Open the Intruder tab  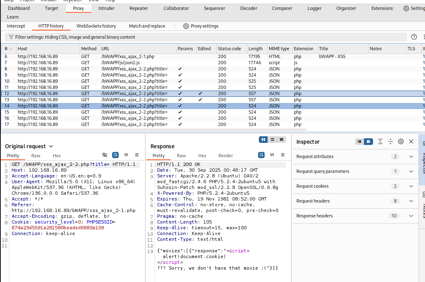(106, 8)
